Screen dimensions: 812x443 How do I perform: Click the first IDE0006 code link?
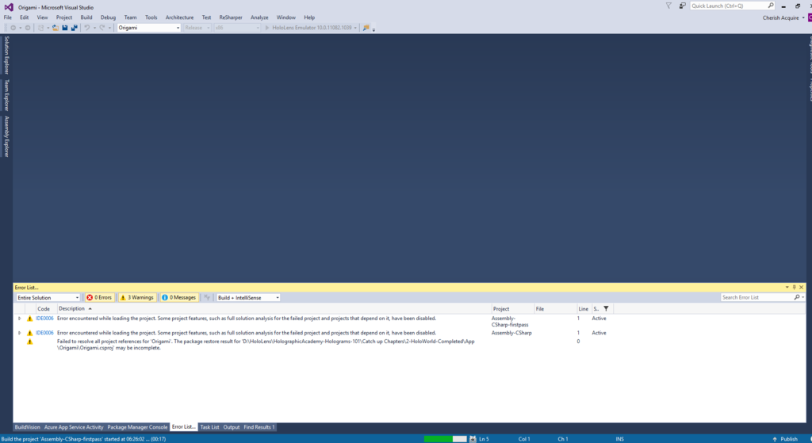(44, 319)
